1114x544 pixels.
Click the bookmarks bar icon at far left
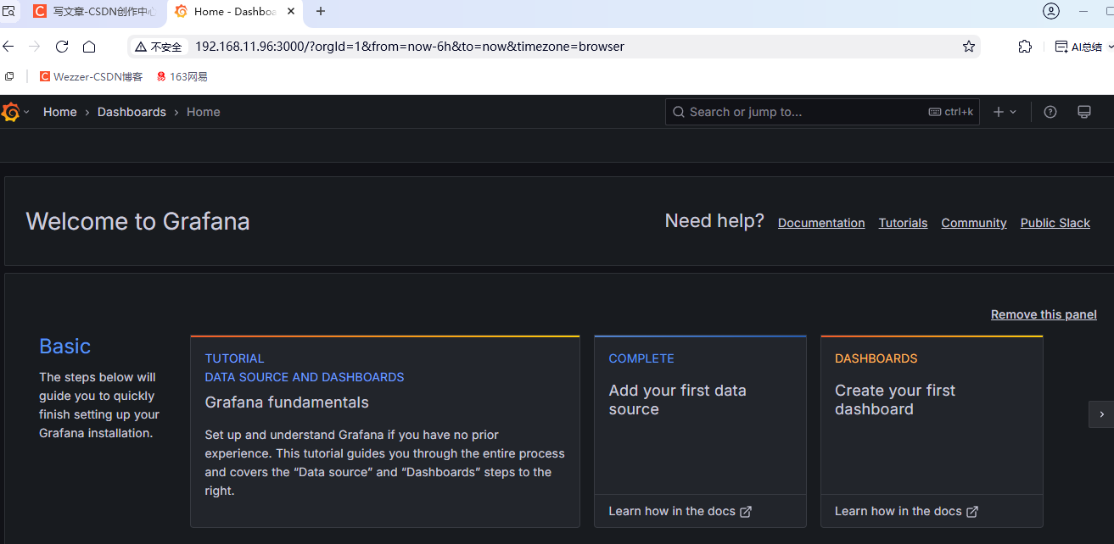tap(9, 76)
